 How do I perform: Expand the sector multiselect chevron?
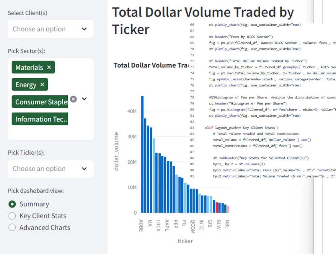pyautogui.click(x=84, y=99)
